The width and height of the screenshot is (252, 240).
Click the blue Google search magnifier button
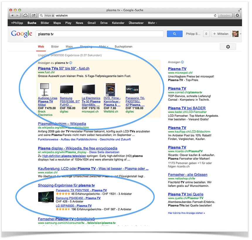tap(175, 34)
